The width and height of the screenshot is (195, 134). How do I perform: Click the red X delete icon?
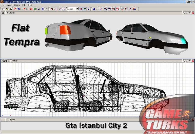(x=15, y=9)
